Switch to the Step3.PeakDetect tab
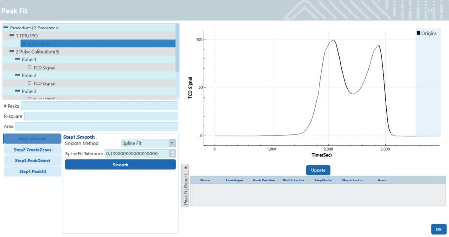Screen dimensions: 449x237 pyautogui.click(x=33, y=160)
